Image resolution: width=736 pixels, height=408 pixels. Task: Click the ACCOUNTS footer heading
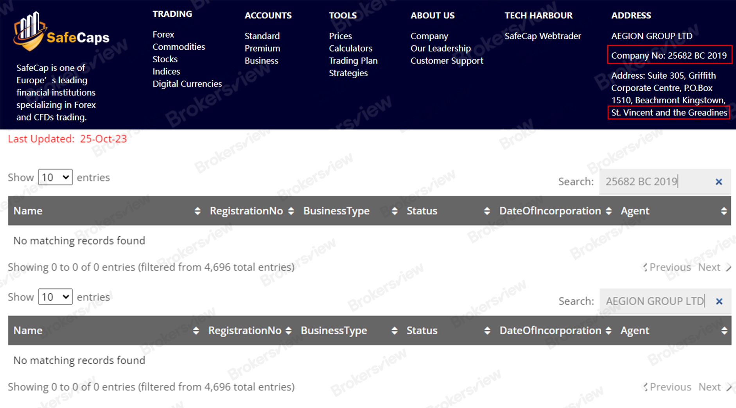(x=268, y=16)
